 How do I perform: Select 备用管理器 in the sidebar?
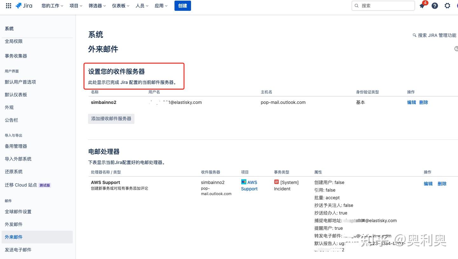click(16, 146)
